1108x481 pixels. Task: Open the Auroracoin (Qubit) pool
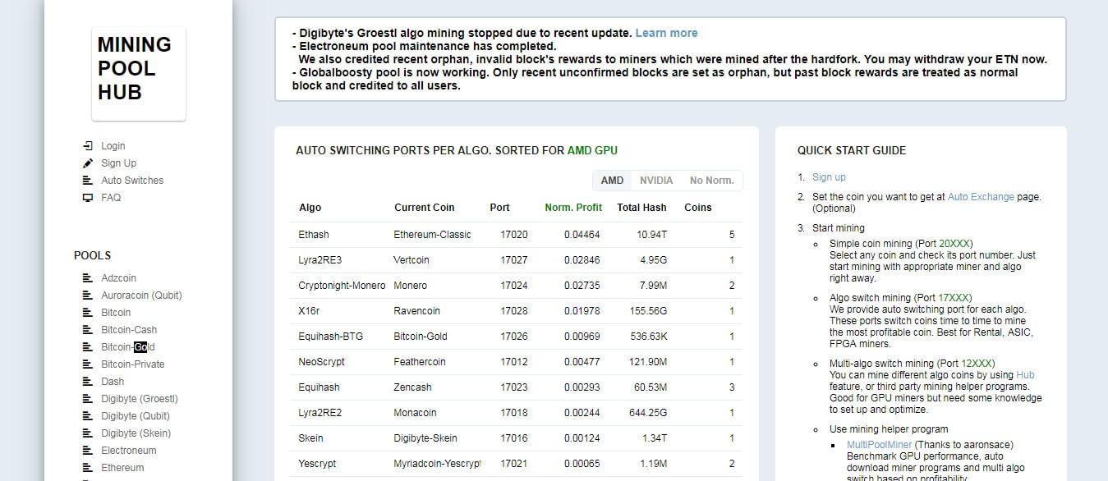[x=141, y=295]
